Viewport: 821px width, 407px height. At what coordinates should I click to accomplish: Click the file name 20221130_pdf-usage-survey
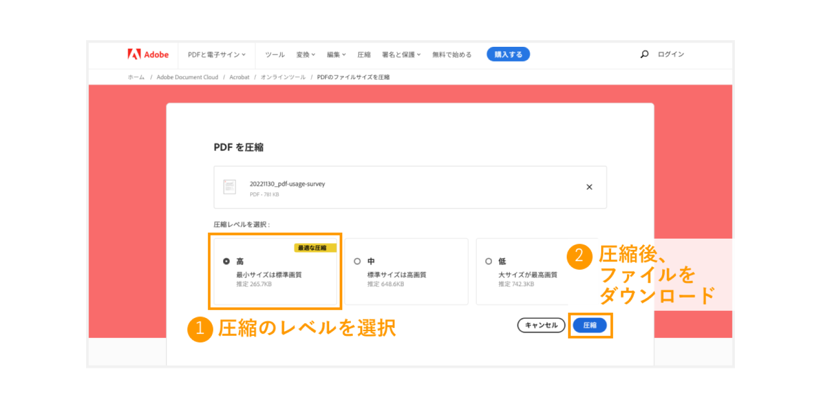tap(287, 184)
